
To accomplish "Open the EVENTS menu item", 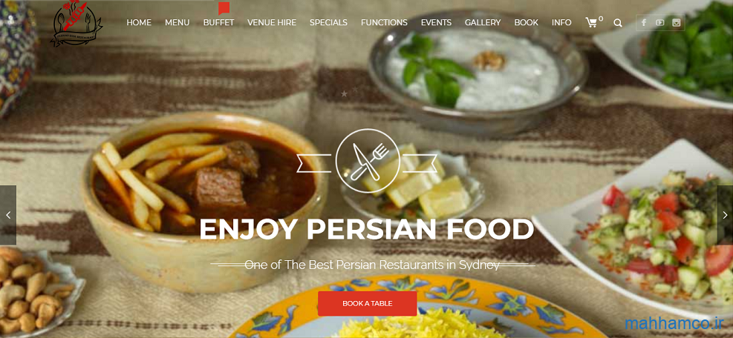I will [x=436, y=22].
